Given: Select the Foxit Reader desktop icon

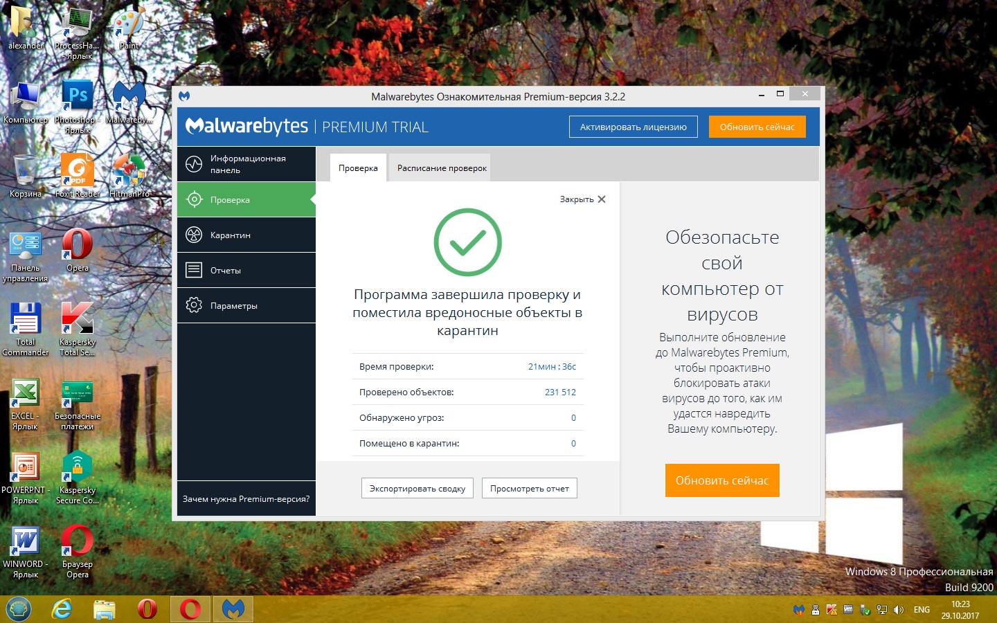Looking at the screenshot, I should click(x=78, y=177).
